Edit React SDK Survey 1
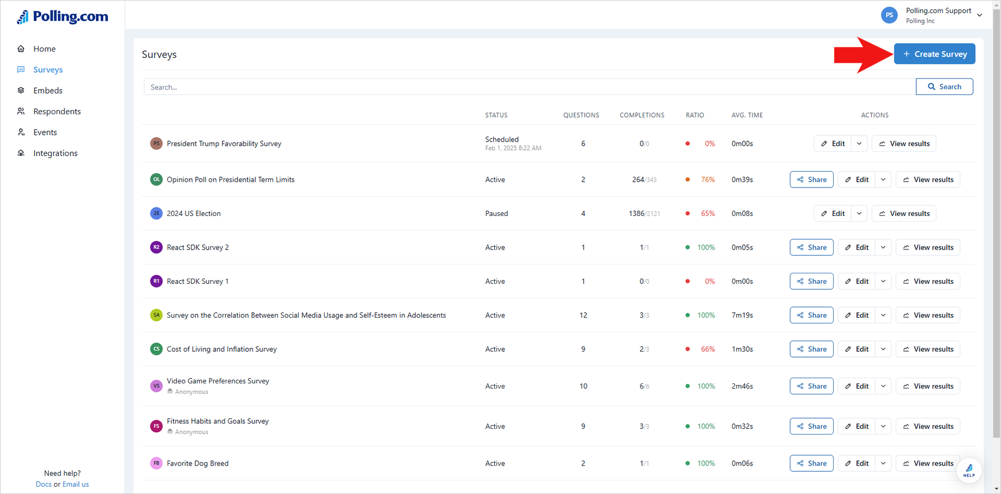This screenshot has width=1001, height=494. [856, 281]
